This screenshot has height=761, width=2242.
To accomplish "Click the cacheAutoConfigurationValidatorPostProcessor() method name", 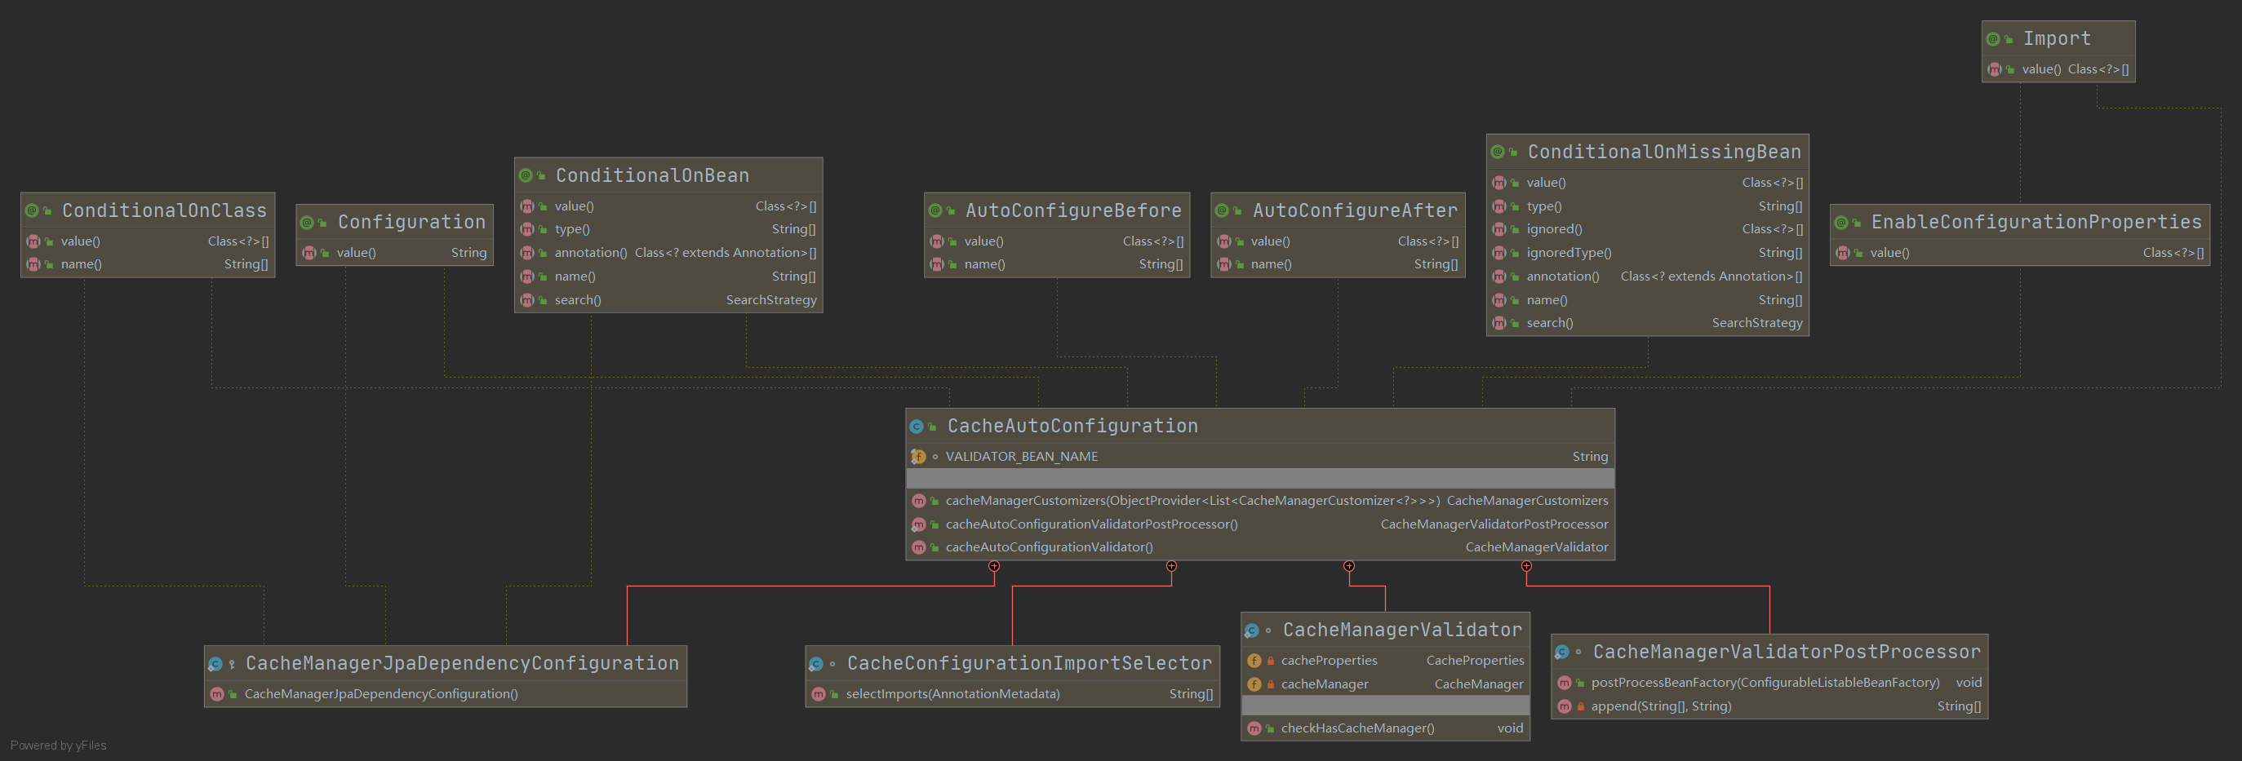I will pyautogui.click(x=1091, y=524).
